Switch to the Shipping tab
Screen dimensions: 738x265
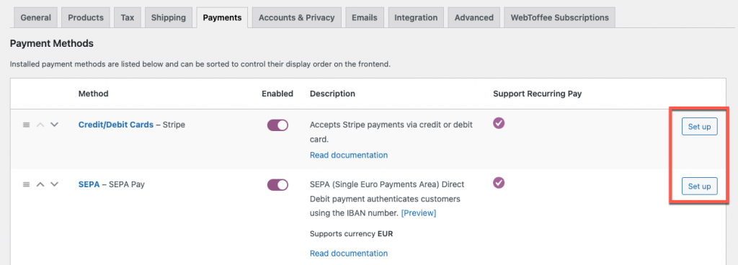pos(169,17)
